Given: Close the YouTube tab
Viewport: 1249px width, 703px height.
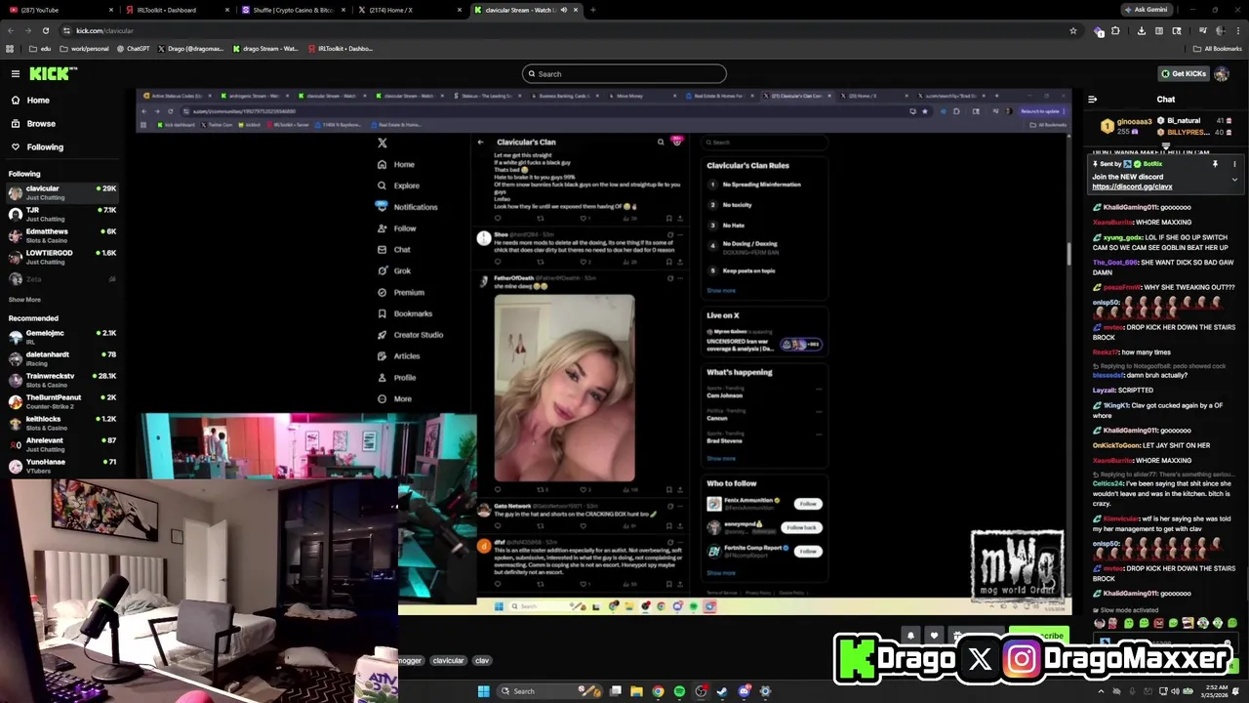Looking at the screenshot, I should tap(111, 10).
